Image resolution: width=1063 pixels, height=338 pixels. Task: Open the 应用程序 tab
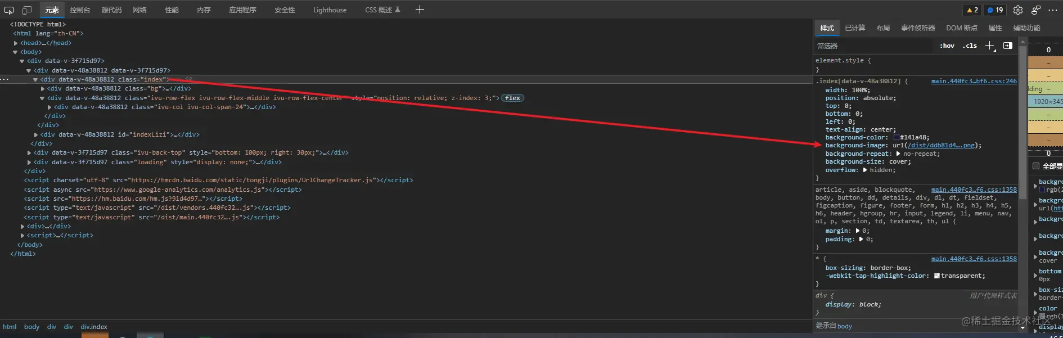click(242, 10)
